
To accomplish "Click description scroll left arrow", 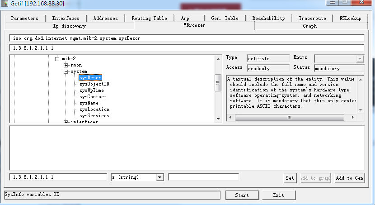I will pyautogui.click(x=230, y=117).
